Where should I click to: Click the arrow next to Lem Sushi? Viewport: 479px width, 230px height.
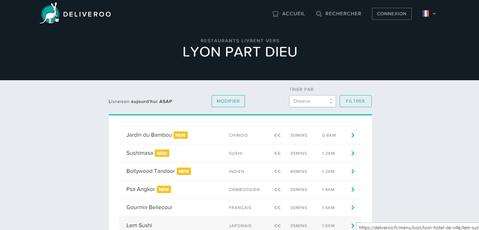(x=352, y=225)
